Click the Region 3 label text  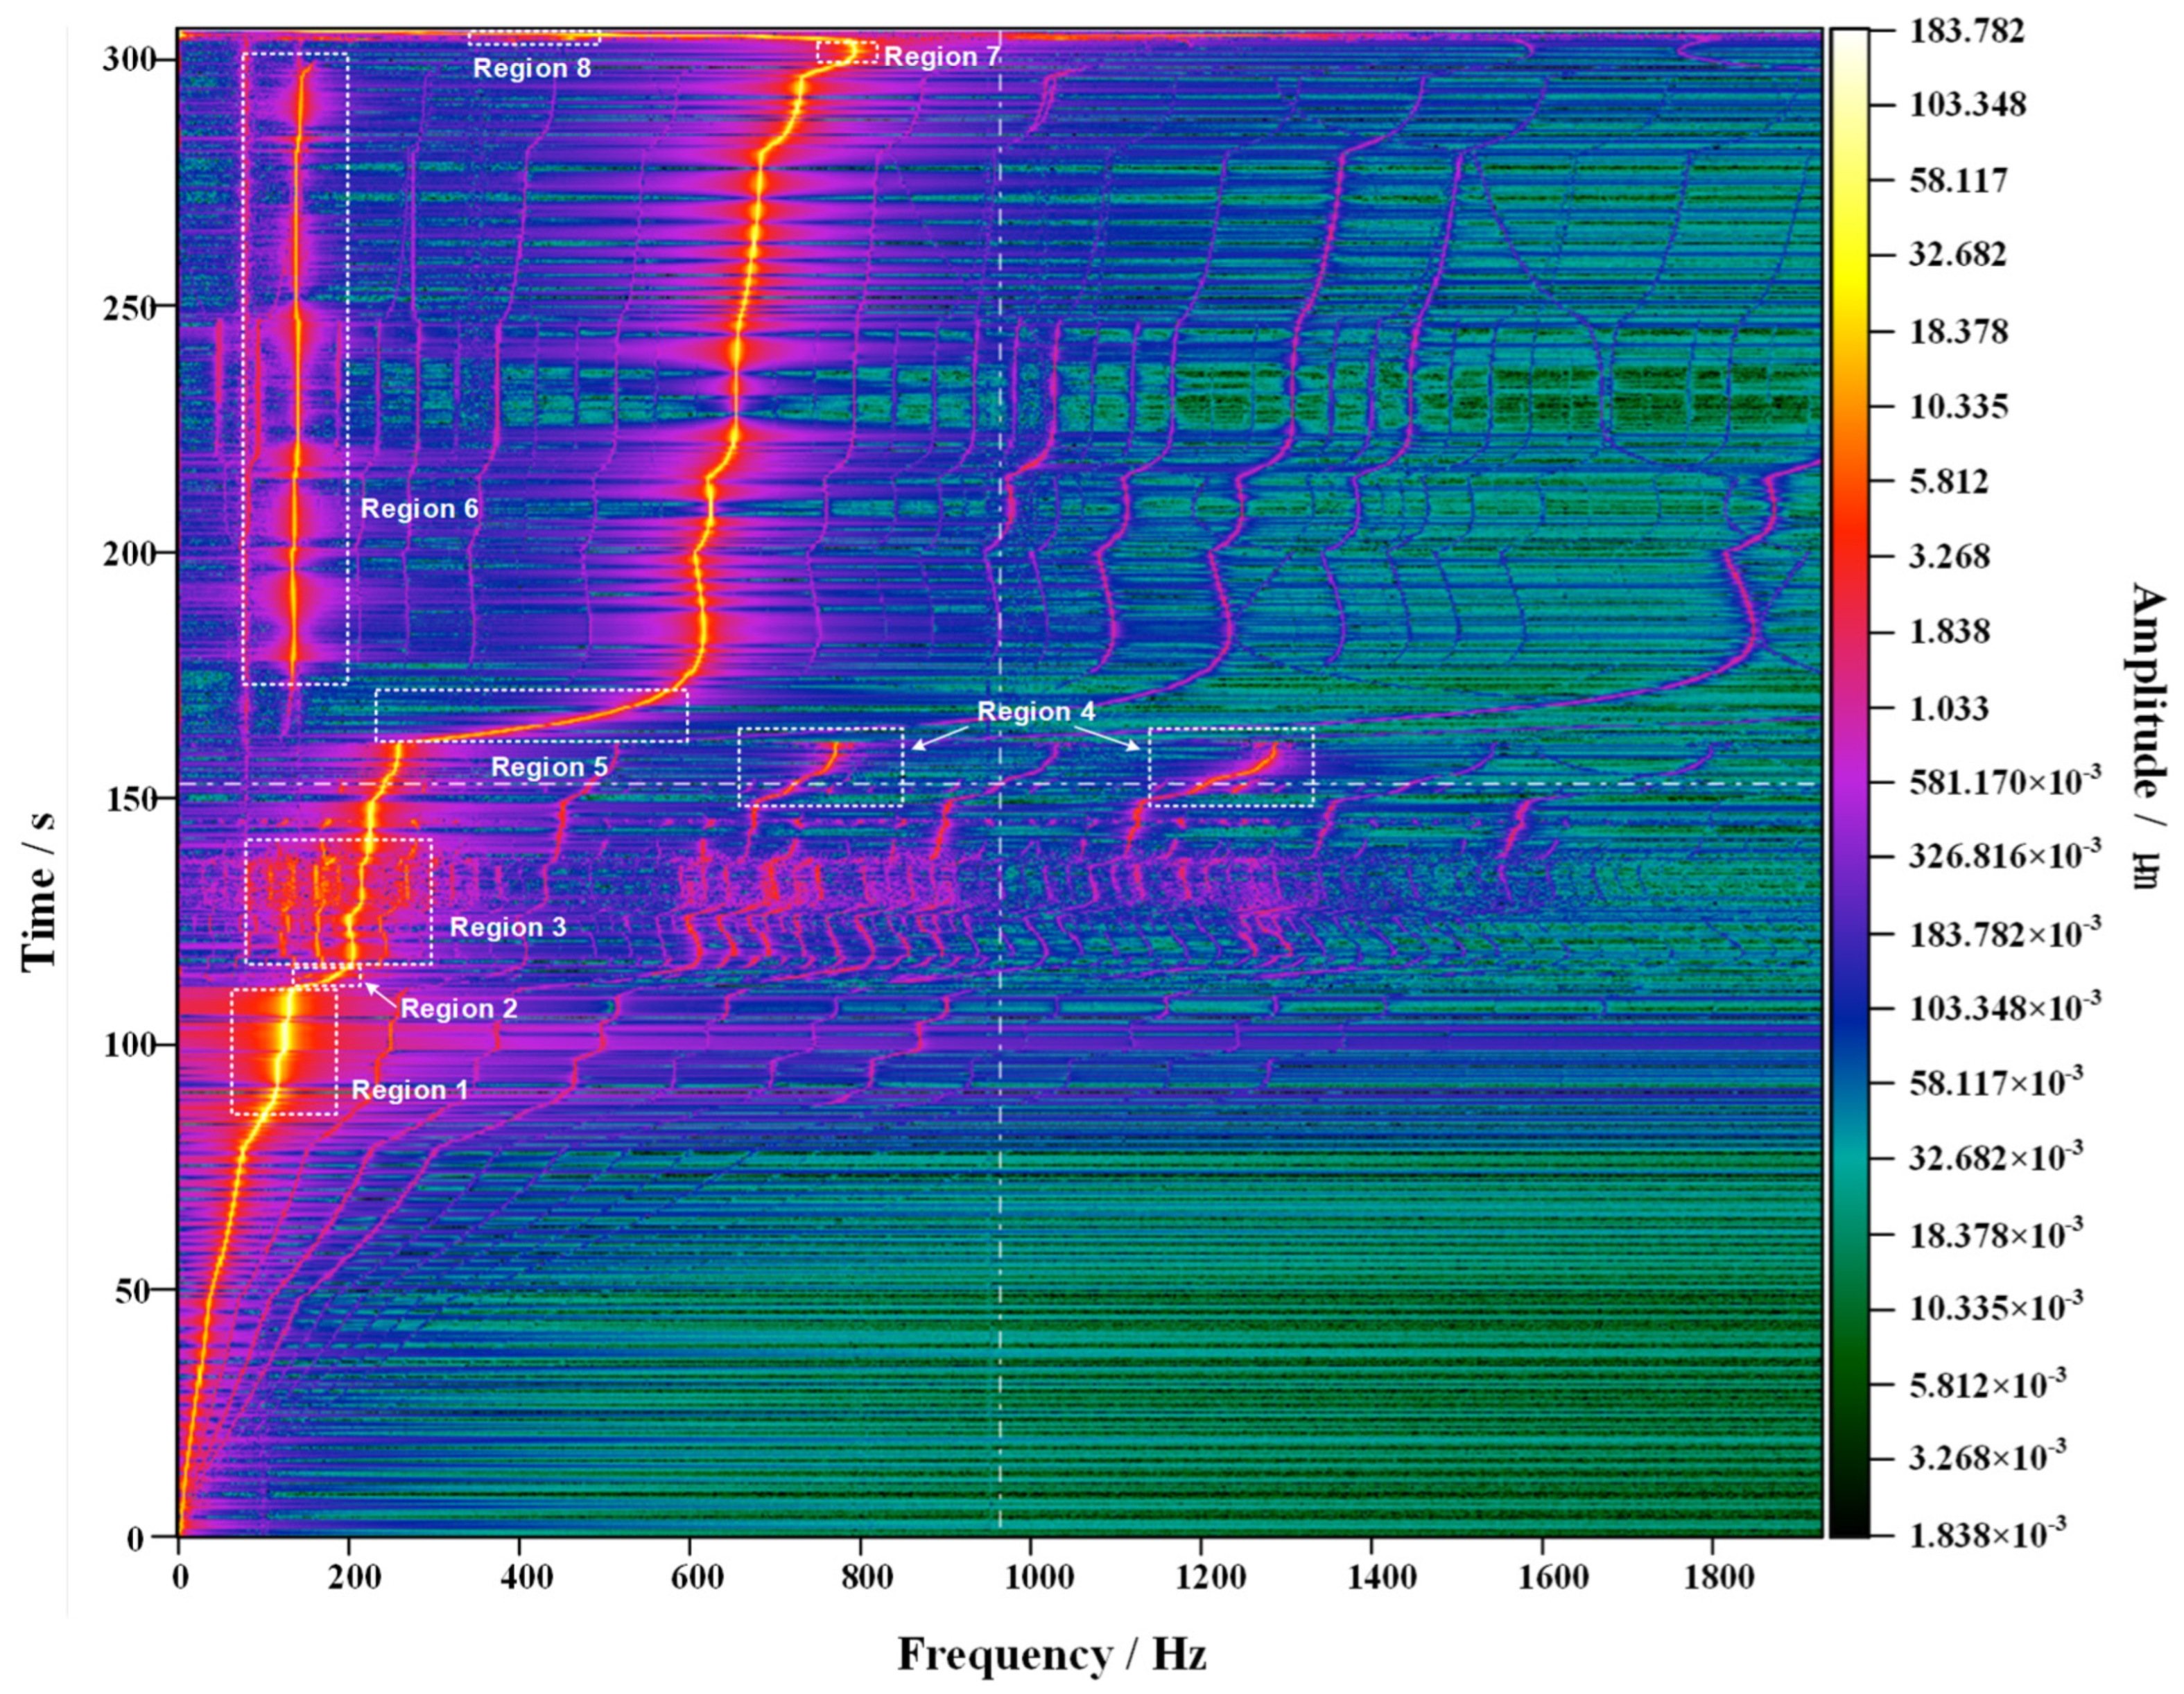pos(508,927)
